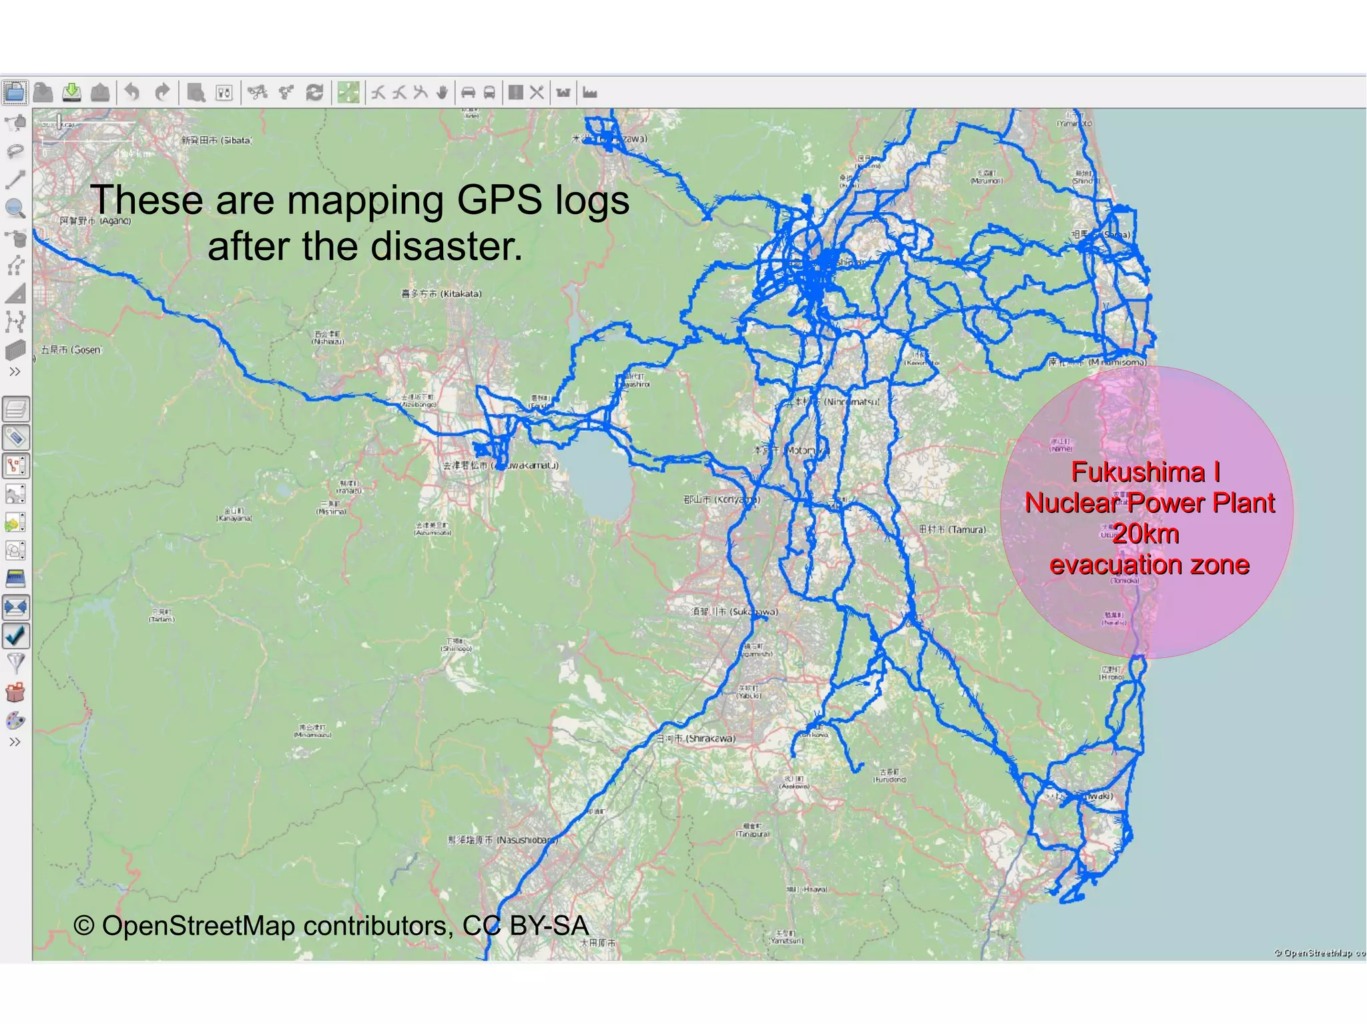Toggle the Command stack panel button
This screenshot has height=1024, width=1367.
click(x=16, y=522)
